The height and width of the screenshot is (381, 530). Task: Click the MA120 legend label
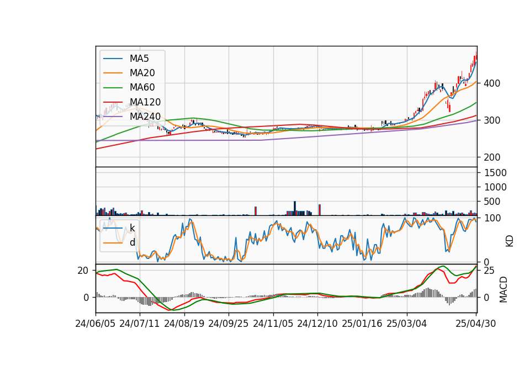tap(145, 102)
